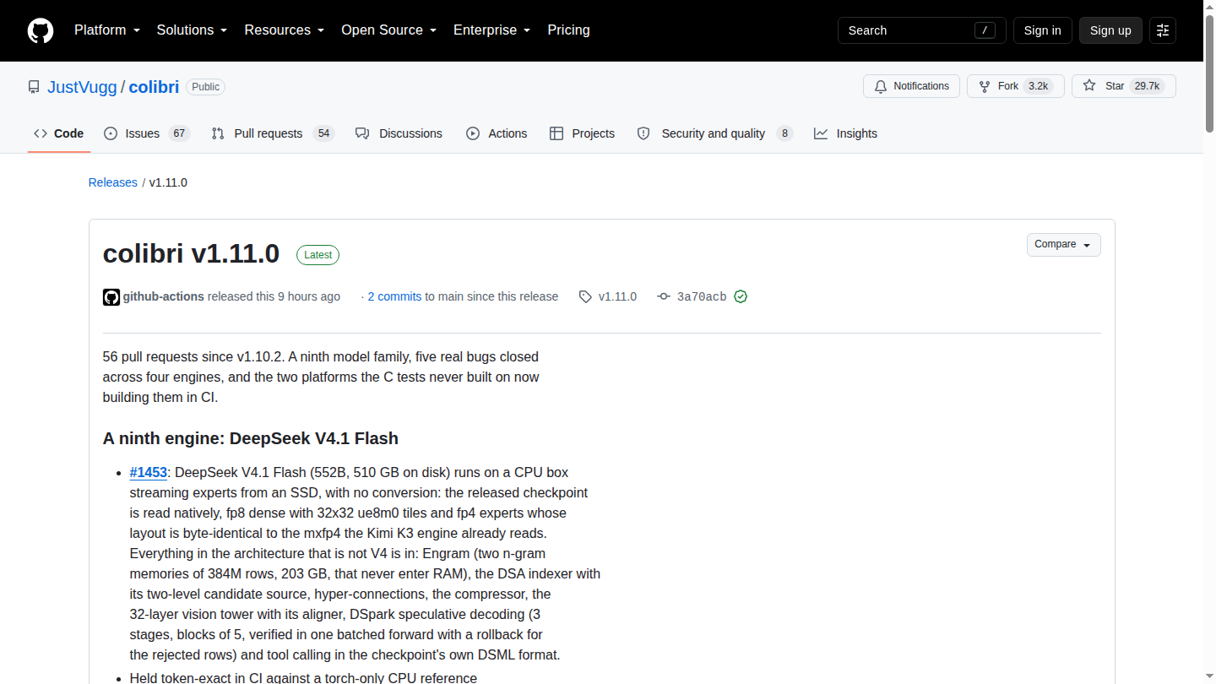
Task: Click the heading A ninth engine: DeepSeek V4.1 Flash
Action: pyautogui.click(x=251, y=438)
